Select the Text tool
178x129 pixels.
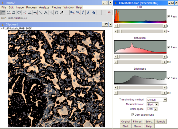point(46,12)
